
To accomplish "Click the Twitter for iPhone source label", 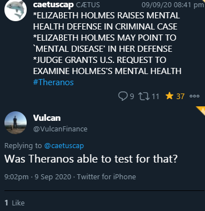I will point(106,177).
